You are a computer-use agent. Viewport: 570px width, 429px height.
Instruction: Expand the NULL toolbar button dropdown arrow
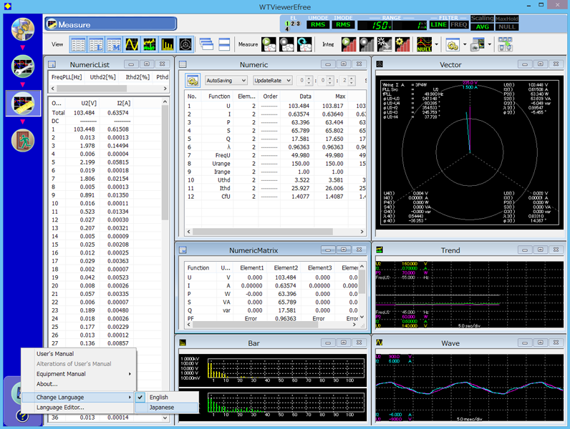click(435, 44)
